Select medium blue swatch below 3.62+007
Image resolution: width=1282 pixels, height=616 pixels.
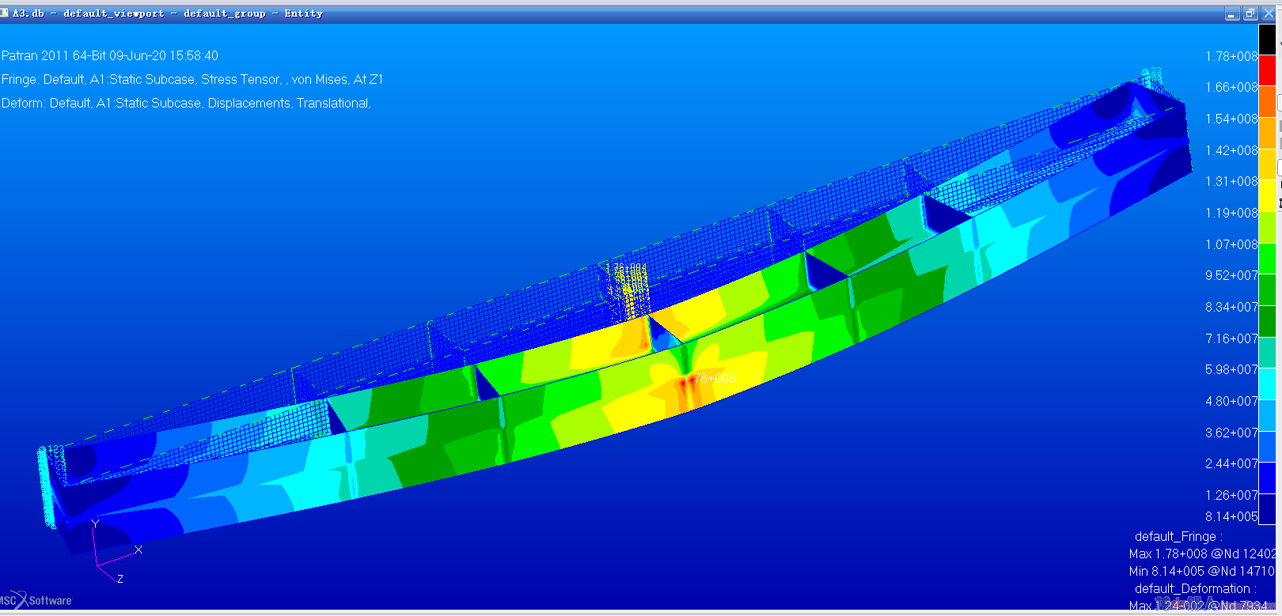[x=1267, y=447]
